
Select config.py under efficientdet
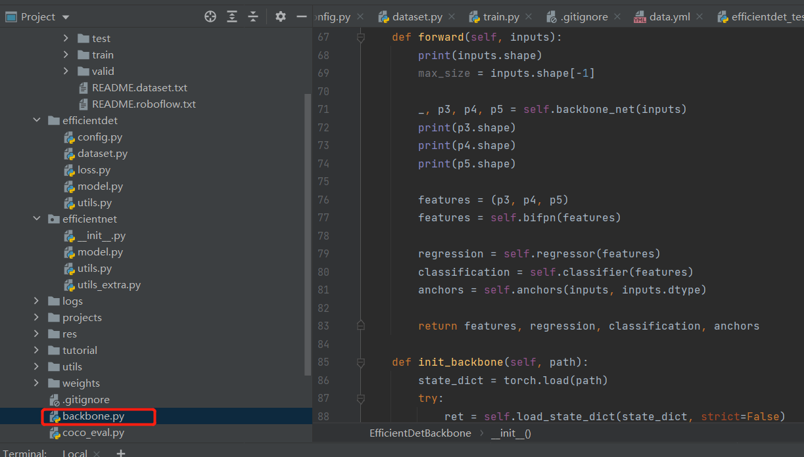tap(100, 137)
